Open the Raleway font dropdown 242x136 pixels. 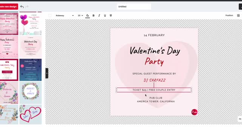(x=65, y=15)
